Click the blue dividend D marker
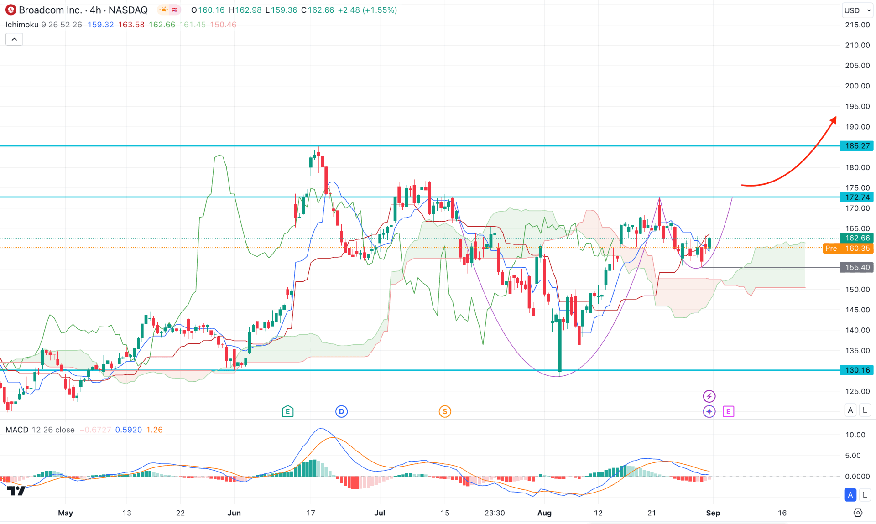This screenshot has height=524, width=876. pyautogui.click(x=341, y=411)
